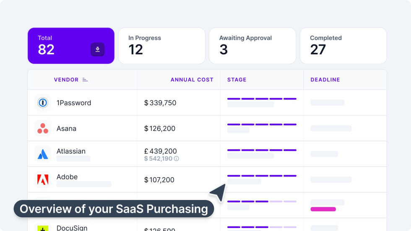Click the download icon in Total card
Screen dimensions: 411x231
tap(97, 49)
